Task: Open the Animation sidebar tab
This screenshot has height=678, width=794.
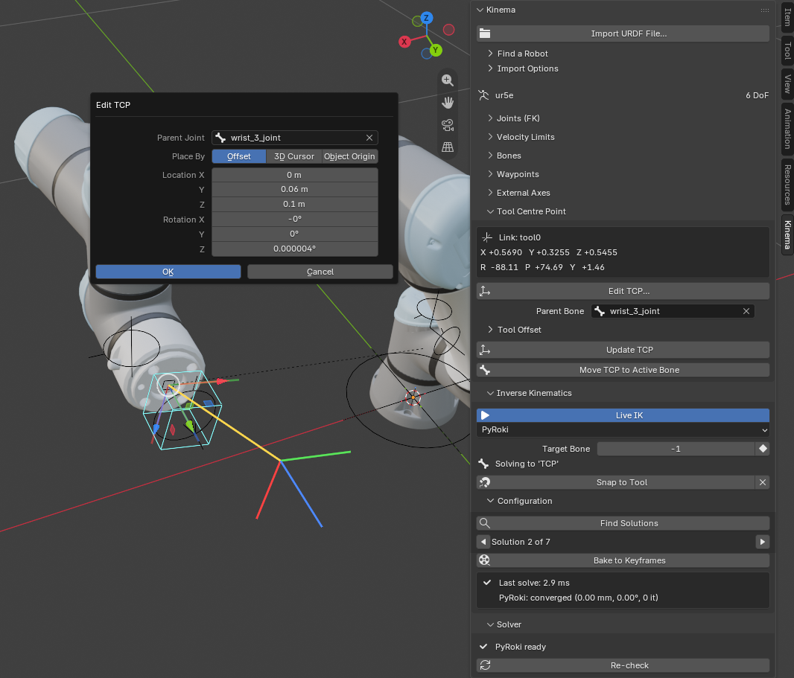Action: (787, 129)
